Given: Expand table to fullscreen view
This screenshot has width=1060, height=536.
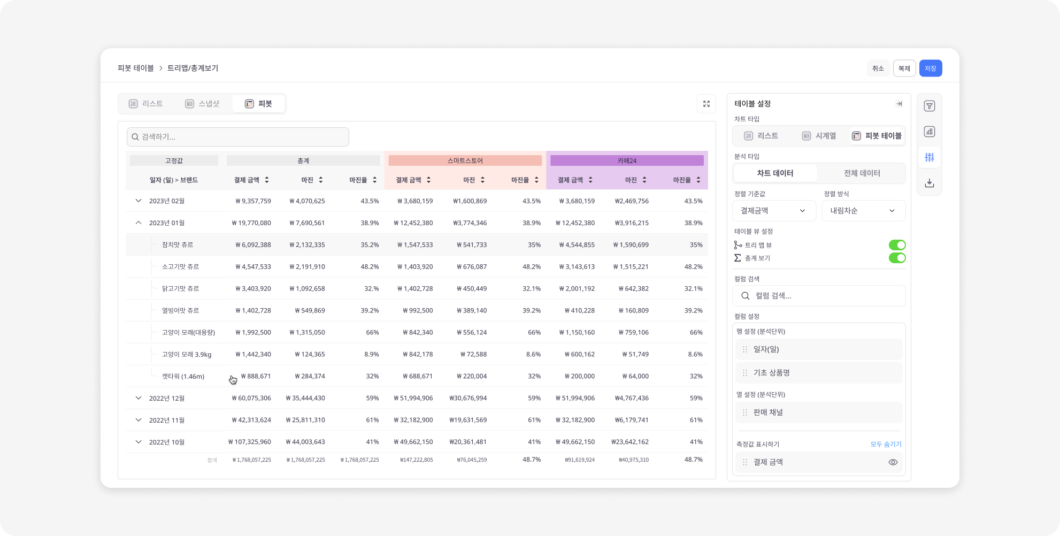Looking at the screenshot, I should click(706, 104).
